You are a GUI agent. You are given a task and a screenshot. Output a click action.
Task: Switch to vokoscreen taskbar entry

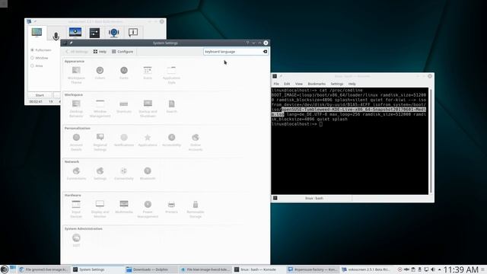pos(367,269)
